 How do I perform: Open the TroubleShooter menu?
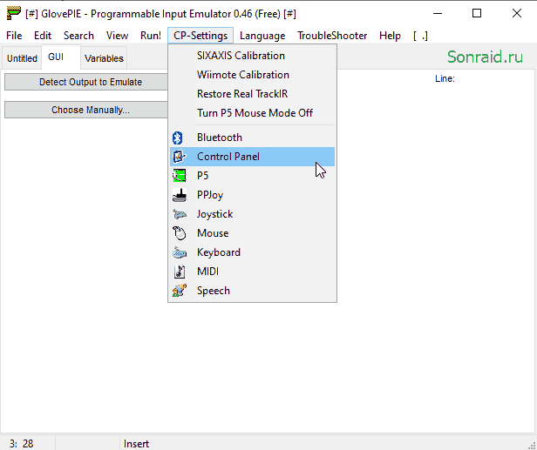pos(332,36)
